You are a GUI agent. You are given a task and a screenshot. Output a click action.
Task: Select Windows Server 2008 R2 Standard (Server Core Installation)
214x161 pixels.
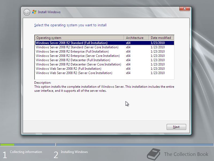pos(105,47)
